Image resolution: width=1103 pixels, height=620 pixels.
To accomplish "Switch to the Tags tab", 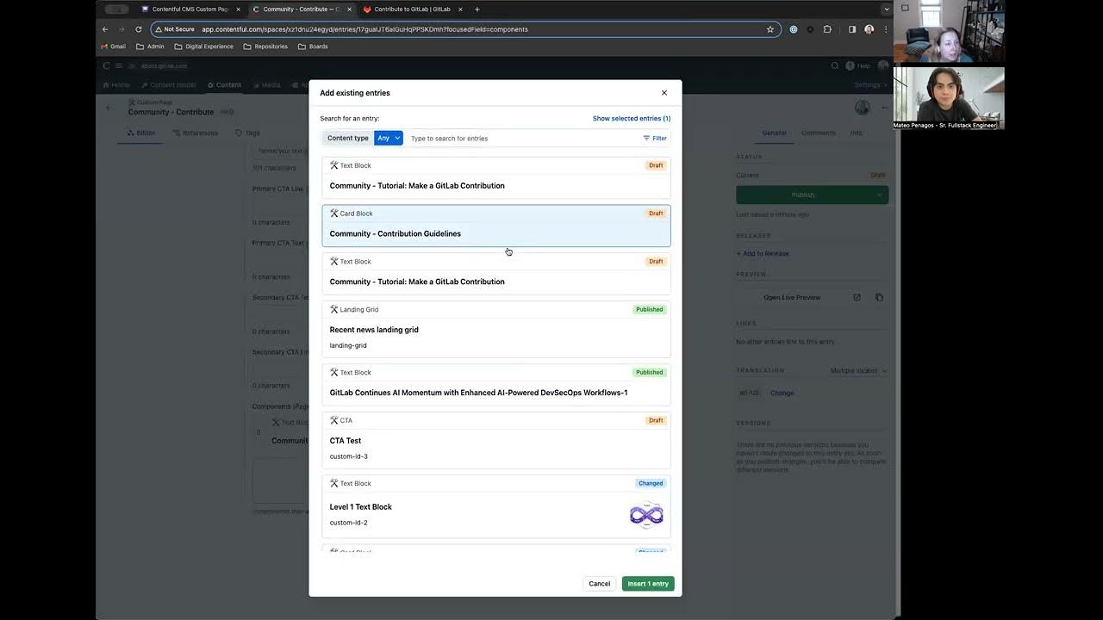I will 247,133.
